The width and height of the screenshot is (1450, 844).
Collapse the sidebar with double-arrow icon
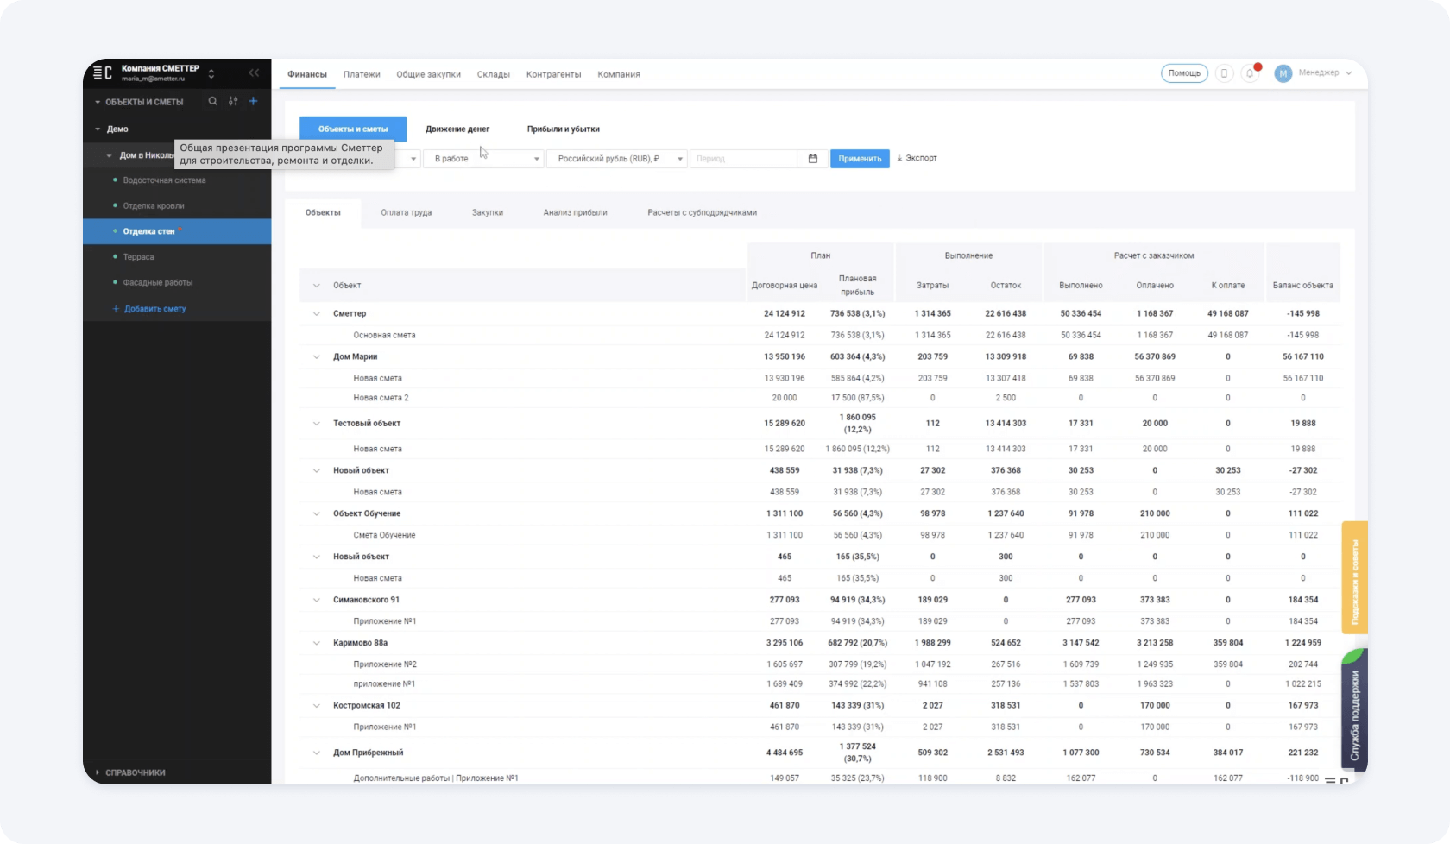pyautogui.click(x=254, y=73)
